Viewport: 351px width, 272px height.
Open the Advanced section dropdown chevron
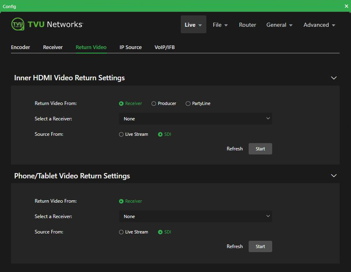pyautogui.click(x=334, y=25)
